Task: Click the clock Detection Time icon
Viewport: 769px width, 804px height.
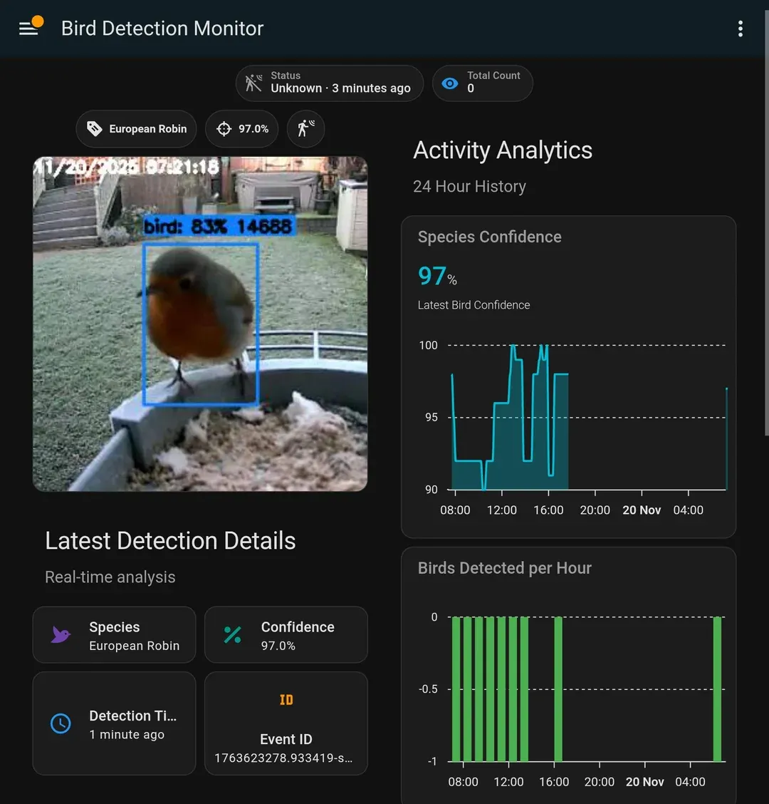Action: 61,723
